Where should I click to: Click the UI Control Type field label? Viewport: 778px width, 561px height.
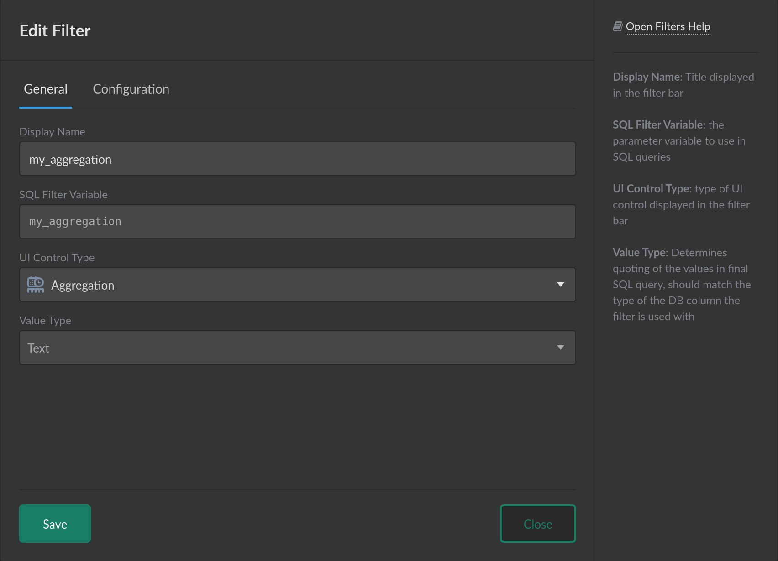coord(57,258)
